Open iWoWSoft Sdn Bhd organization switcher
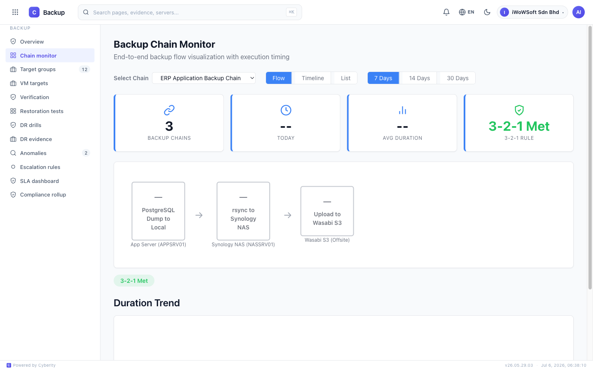The image size is (593, 370). click(x=532, y=12)
